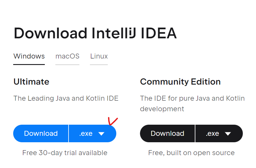
Task: Click the Ultimate heading
Action: (x=31, y=82)
